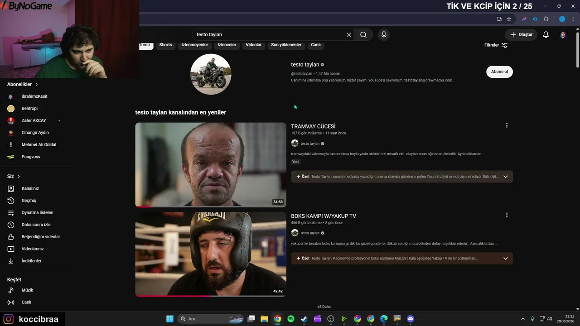Viewport: 580px width, 326px height.
Task: Subscribe with the Abone ol button
Action: (x=500, y=72)
